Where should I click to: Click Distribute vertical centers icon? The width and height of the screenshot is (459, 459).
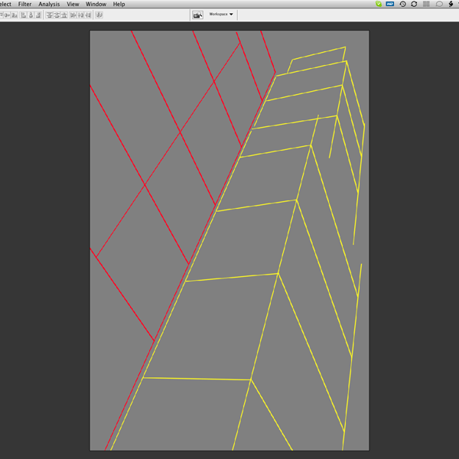click(x=57, y=15)
